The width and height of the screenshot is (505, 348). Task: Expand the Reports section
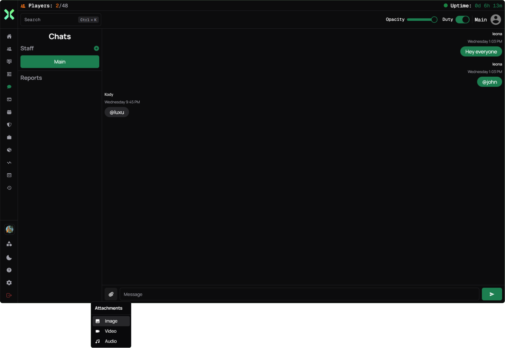pyautogui.click(x=31, y=78)
